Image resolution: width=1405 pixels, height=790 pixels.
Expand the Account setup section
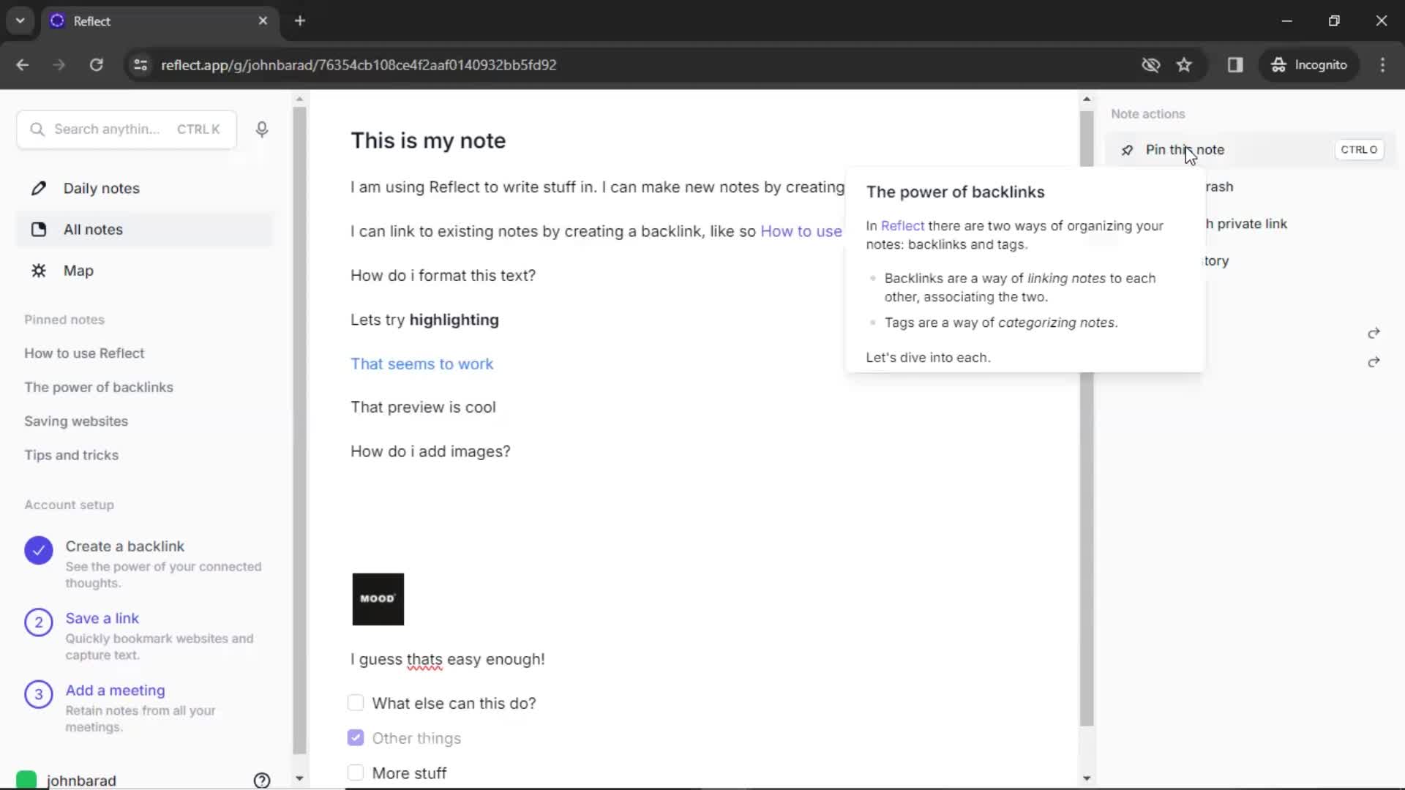(x=69, y=505)
